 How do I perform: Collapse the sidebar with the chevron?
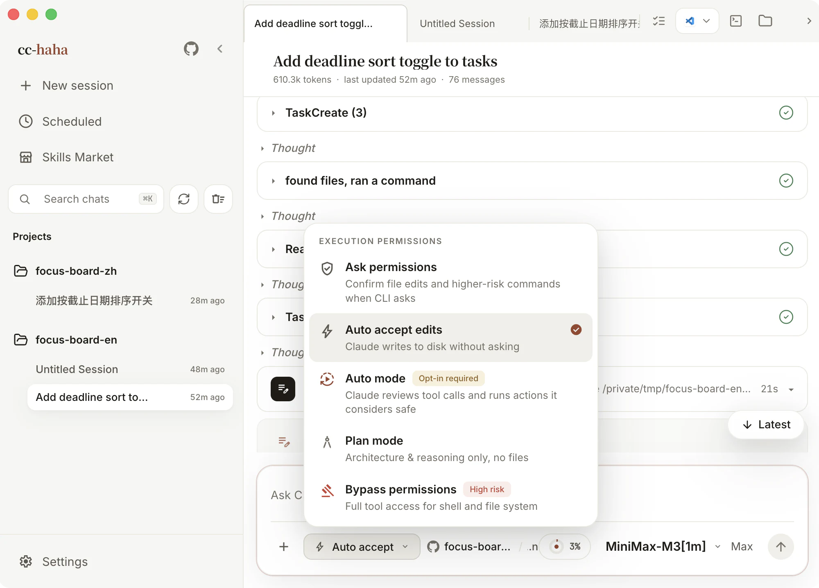point(220,49)
